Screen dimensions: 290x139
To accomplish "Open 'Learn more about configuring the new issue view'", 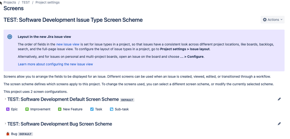I will click(55, 64).
